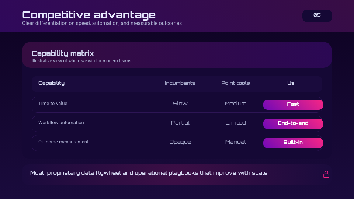
Task: Select the Opaque cell under Incumbents
Action: [x=180, y=142]
